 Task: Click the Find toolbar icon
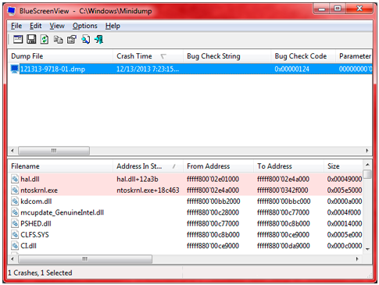(85, 40)
